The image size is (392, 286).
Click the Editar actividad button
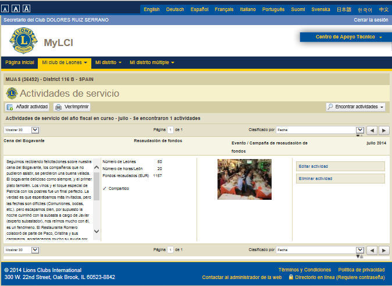coord(340,167)
